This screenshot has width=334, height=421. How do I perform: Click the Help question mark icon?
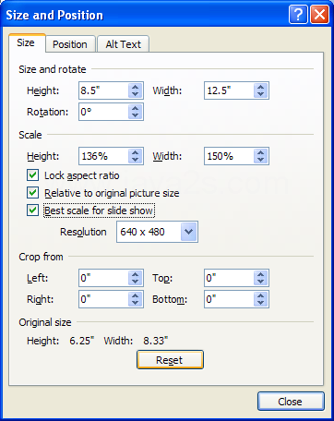pos(298,14)
